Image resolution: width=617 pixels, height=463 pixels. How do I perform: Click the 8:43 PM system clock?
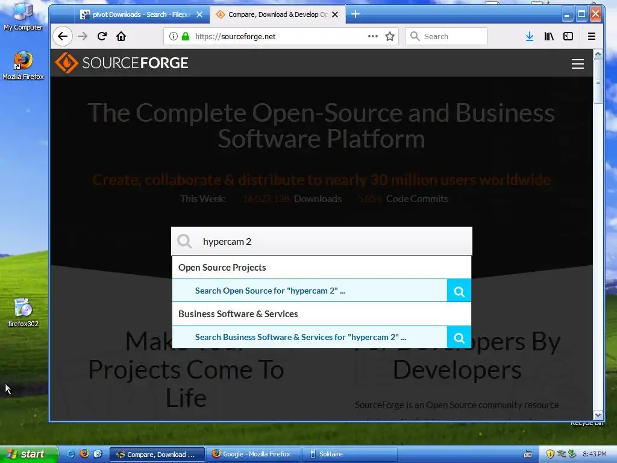pos(594,454)
